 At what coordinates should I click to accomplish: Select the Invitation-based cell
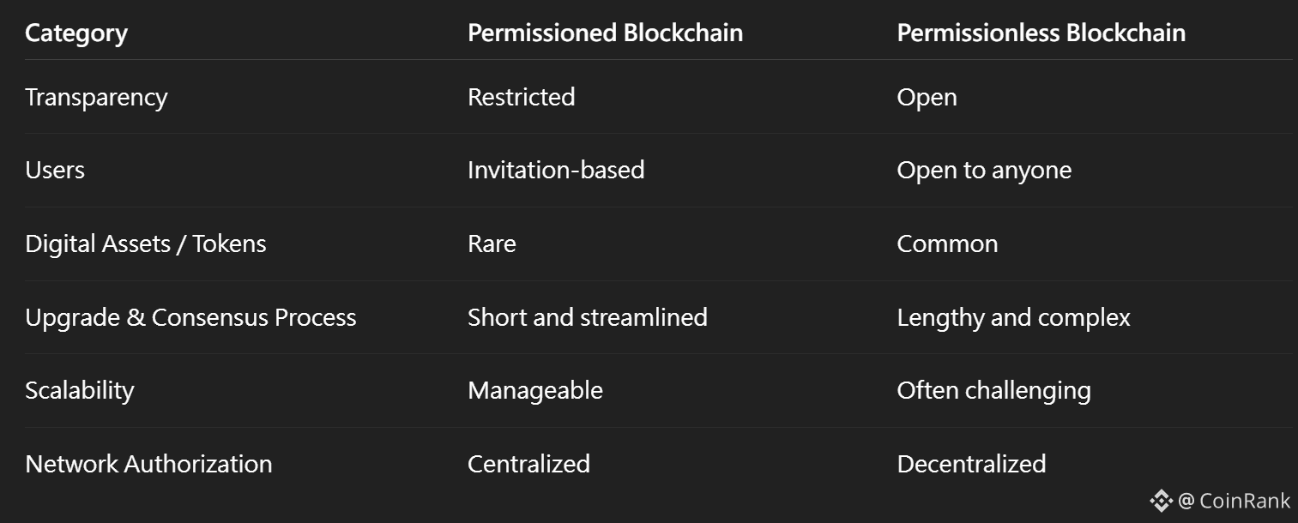(556, 171)
